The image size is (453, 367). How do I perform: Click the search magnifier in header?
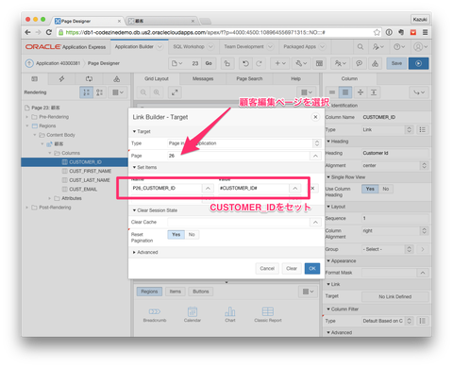click(361, 47)
